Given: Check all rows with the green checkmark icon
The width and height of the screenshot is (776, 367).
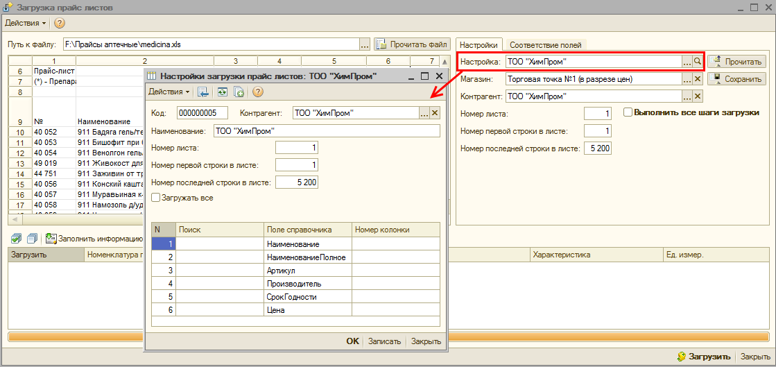Looking at the screenshot, I should [x=17, y=239].
